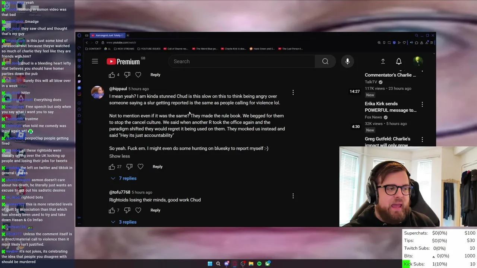Open Greg Gutfeld: Charlie's impact video
The width and height of the screenshot is (477, 268).
coord(388,142)
